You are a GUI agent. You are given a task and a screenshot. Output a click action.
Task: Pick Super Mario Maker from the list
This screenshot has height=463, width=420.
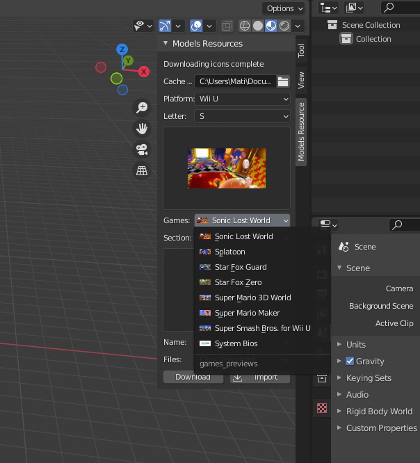261,313
